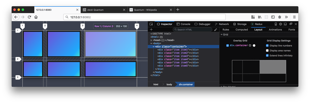Image resolution: width=310 pixels, height=103 pixels.
Task: Click the plus icon to create a new node
Action: [x=151, y=30]
